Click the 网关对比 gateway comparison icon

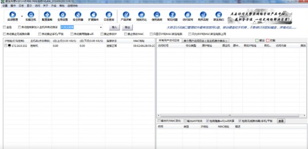(x=141, y=15)
